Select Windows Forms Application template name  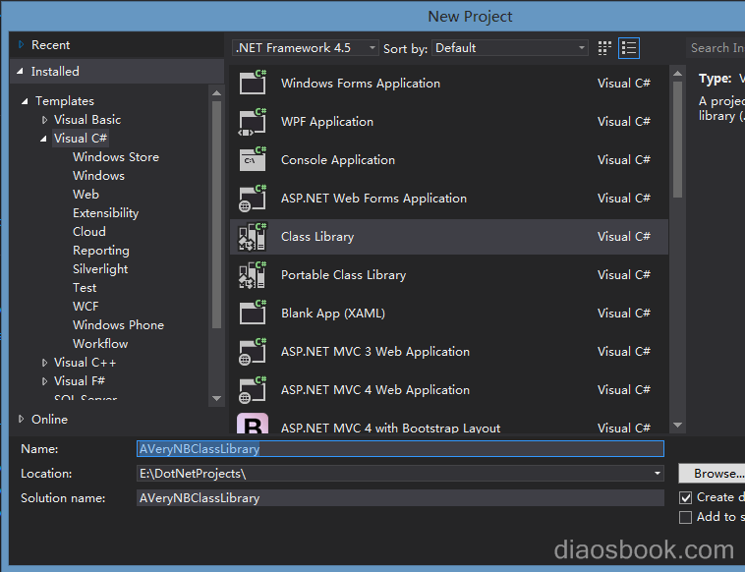click(x=361, y=84)
